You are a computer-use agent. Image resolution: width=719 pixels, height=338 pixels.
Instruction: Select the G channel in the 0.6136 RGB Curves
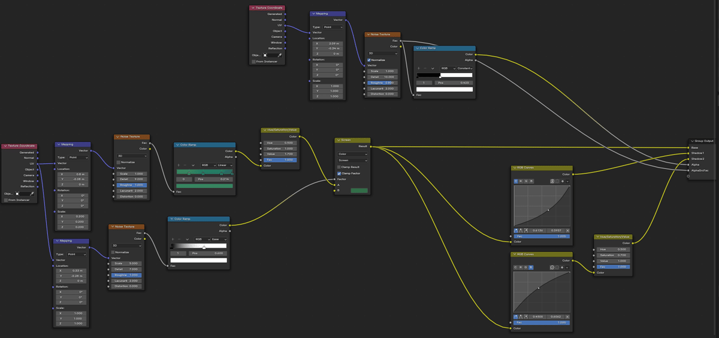point(525,181)
